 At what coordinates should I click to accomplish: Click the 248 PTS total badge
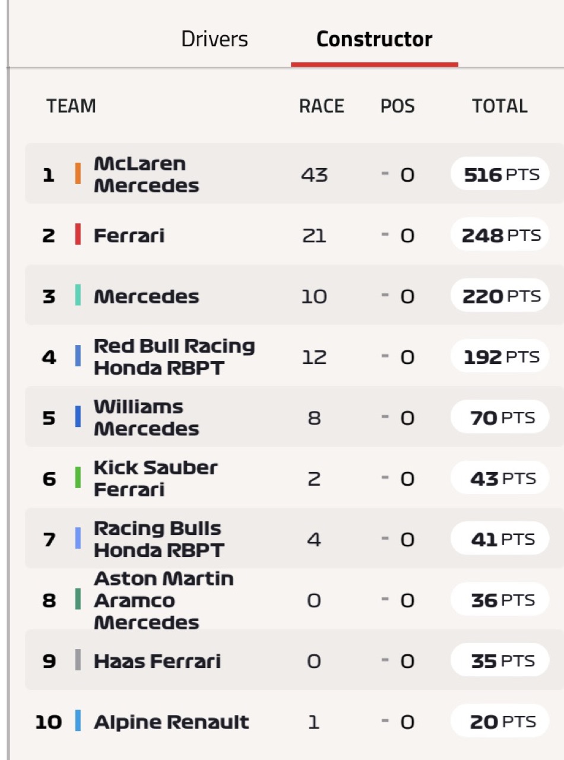pos(500,235)
